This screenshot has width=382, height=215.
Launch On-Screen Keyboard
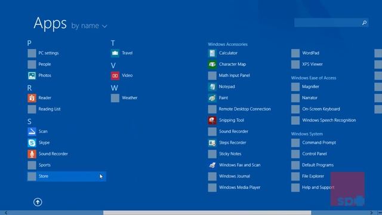point(316,109)
